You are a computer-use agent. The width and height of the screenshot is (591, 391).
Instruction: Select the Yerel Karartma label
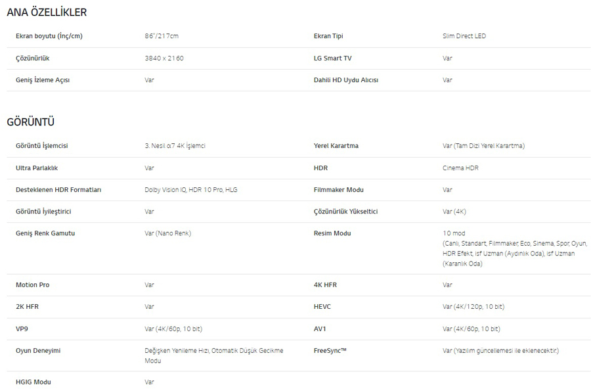click(336, 146)
